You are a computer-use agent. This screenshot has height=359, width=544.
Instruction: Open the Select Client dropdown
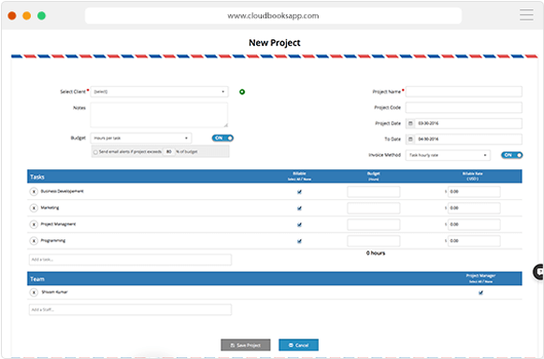click(x=159, y=92)
